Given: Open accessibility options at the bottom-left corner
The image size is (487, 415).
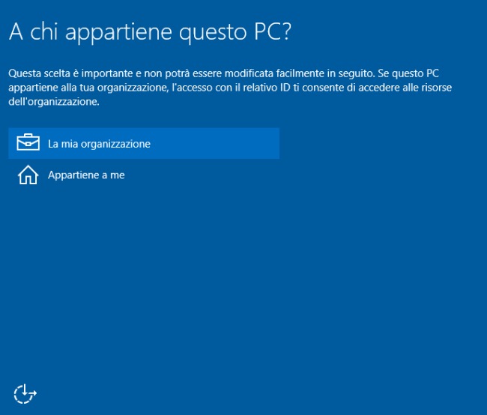Looking at the screenshot, I should pos(25,393).
